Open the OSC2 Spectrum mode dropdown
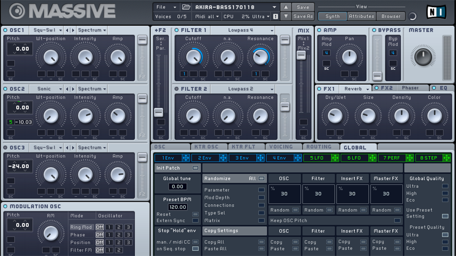 click(92, 89)
